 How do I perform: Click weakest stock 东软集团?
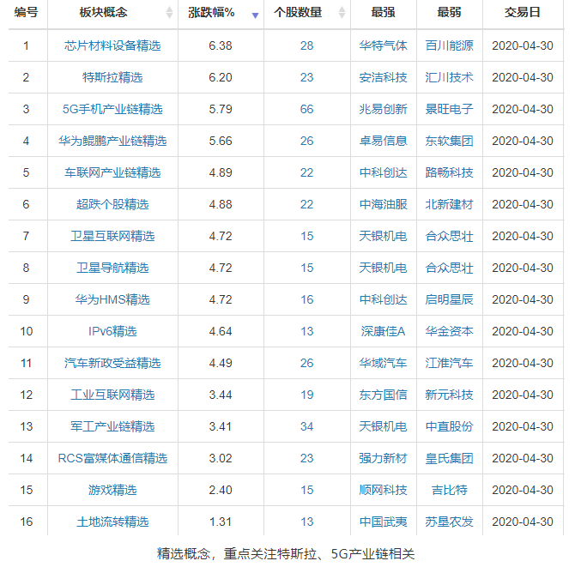[x=449, y=141]
